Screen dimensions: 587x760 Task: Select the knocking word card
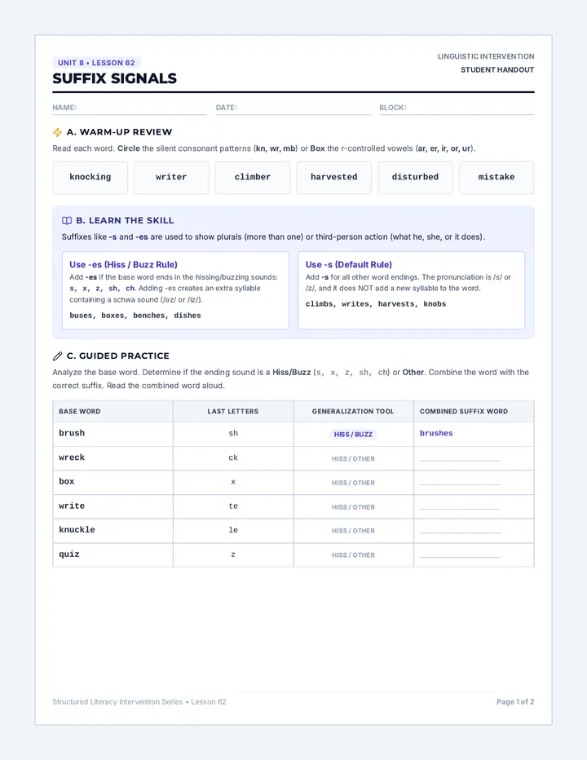(90, 178)
